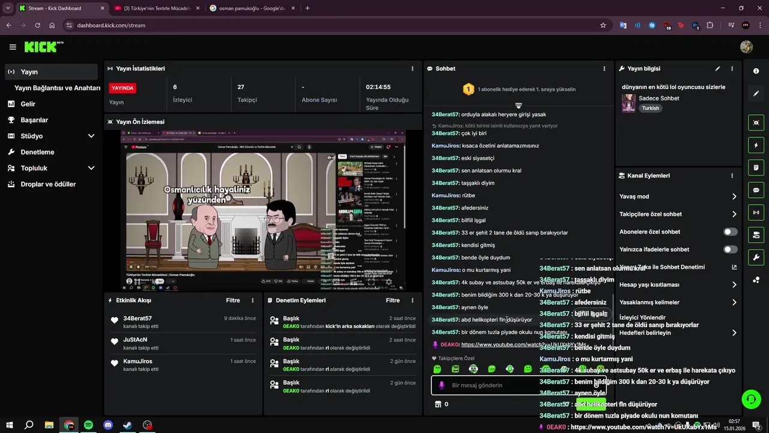The width and height of the screenshot is (769, 433).
Task: Expand the Stüdyo sidebar section
Action: coord(91,136)
